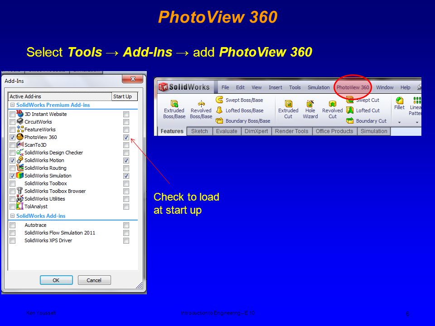435x326 pixels.
Task: Uncheck the PhotoView 360 active checkbox
Action: pyautogui.click(x=13, y=137)
